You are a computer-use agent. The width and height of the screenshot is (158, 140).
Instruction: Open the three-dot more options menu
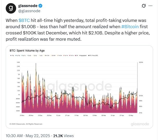coord(151,6)
